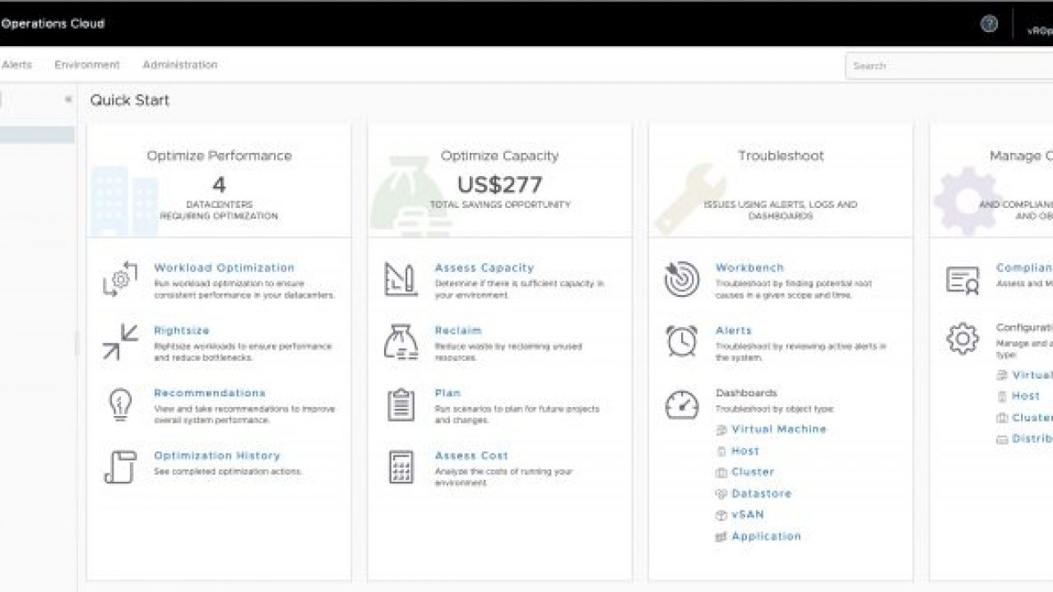This screenshot has width=1053, height=592.
Task: Click the Rightsize arrows icon
Action: coord(120,341)
